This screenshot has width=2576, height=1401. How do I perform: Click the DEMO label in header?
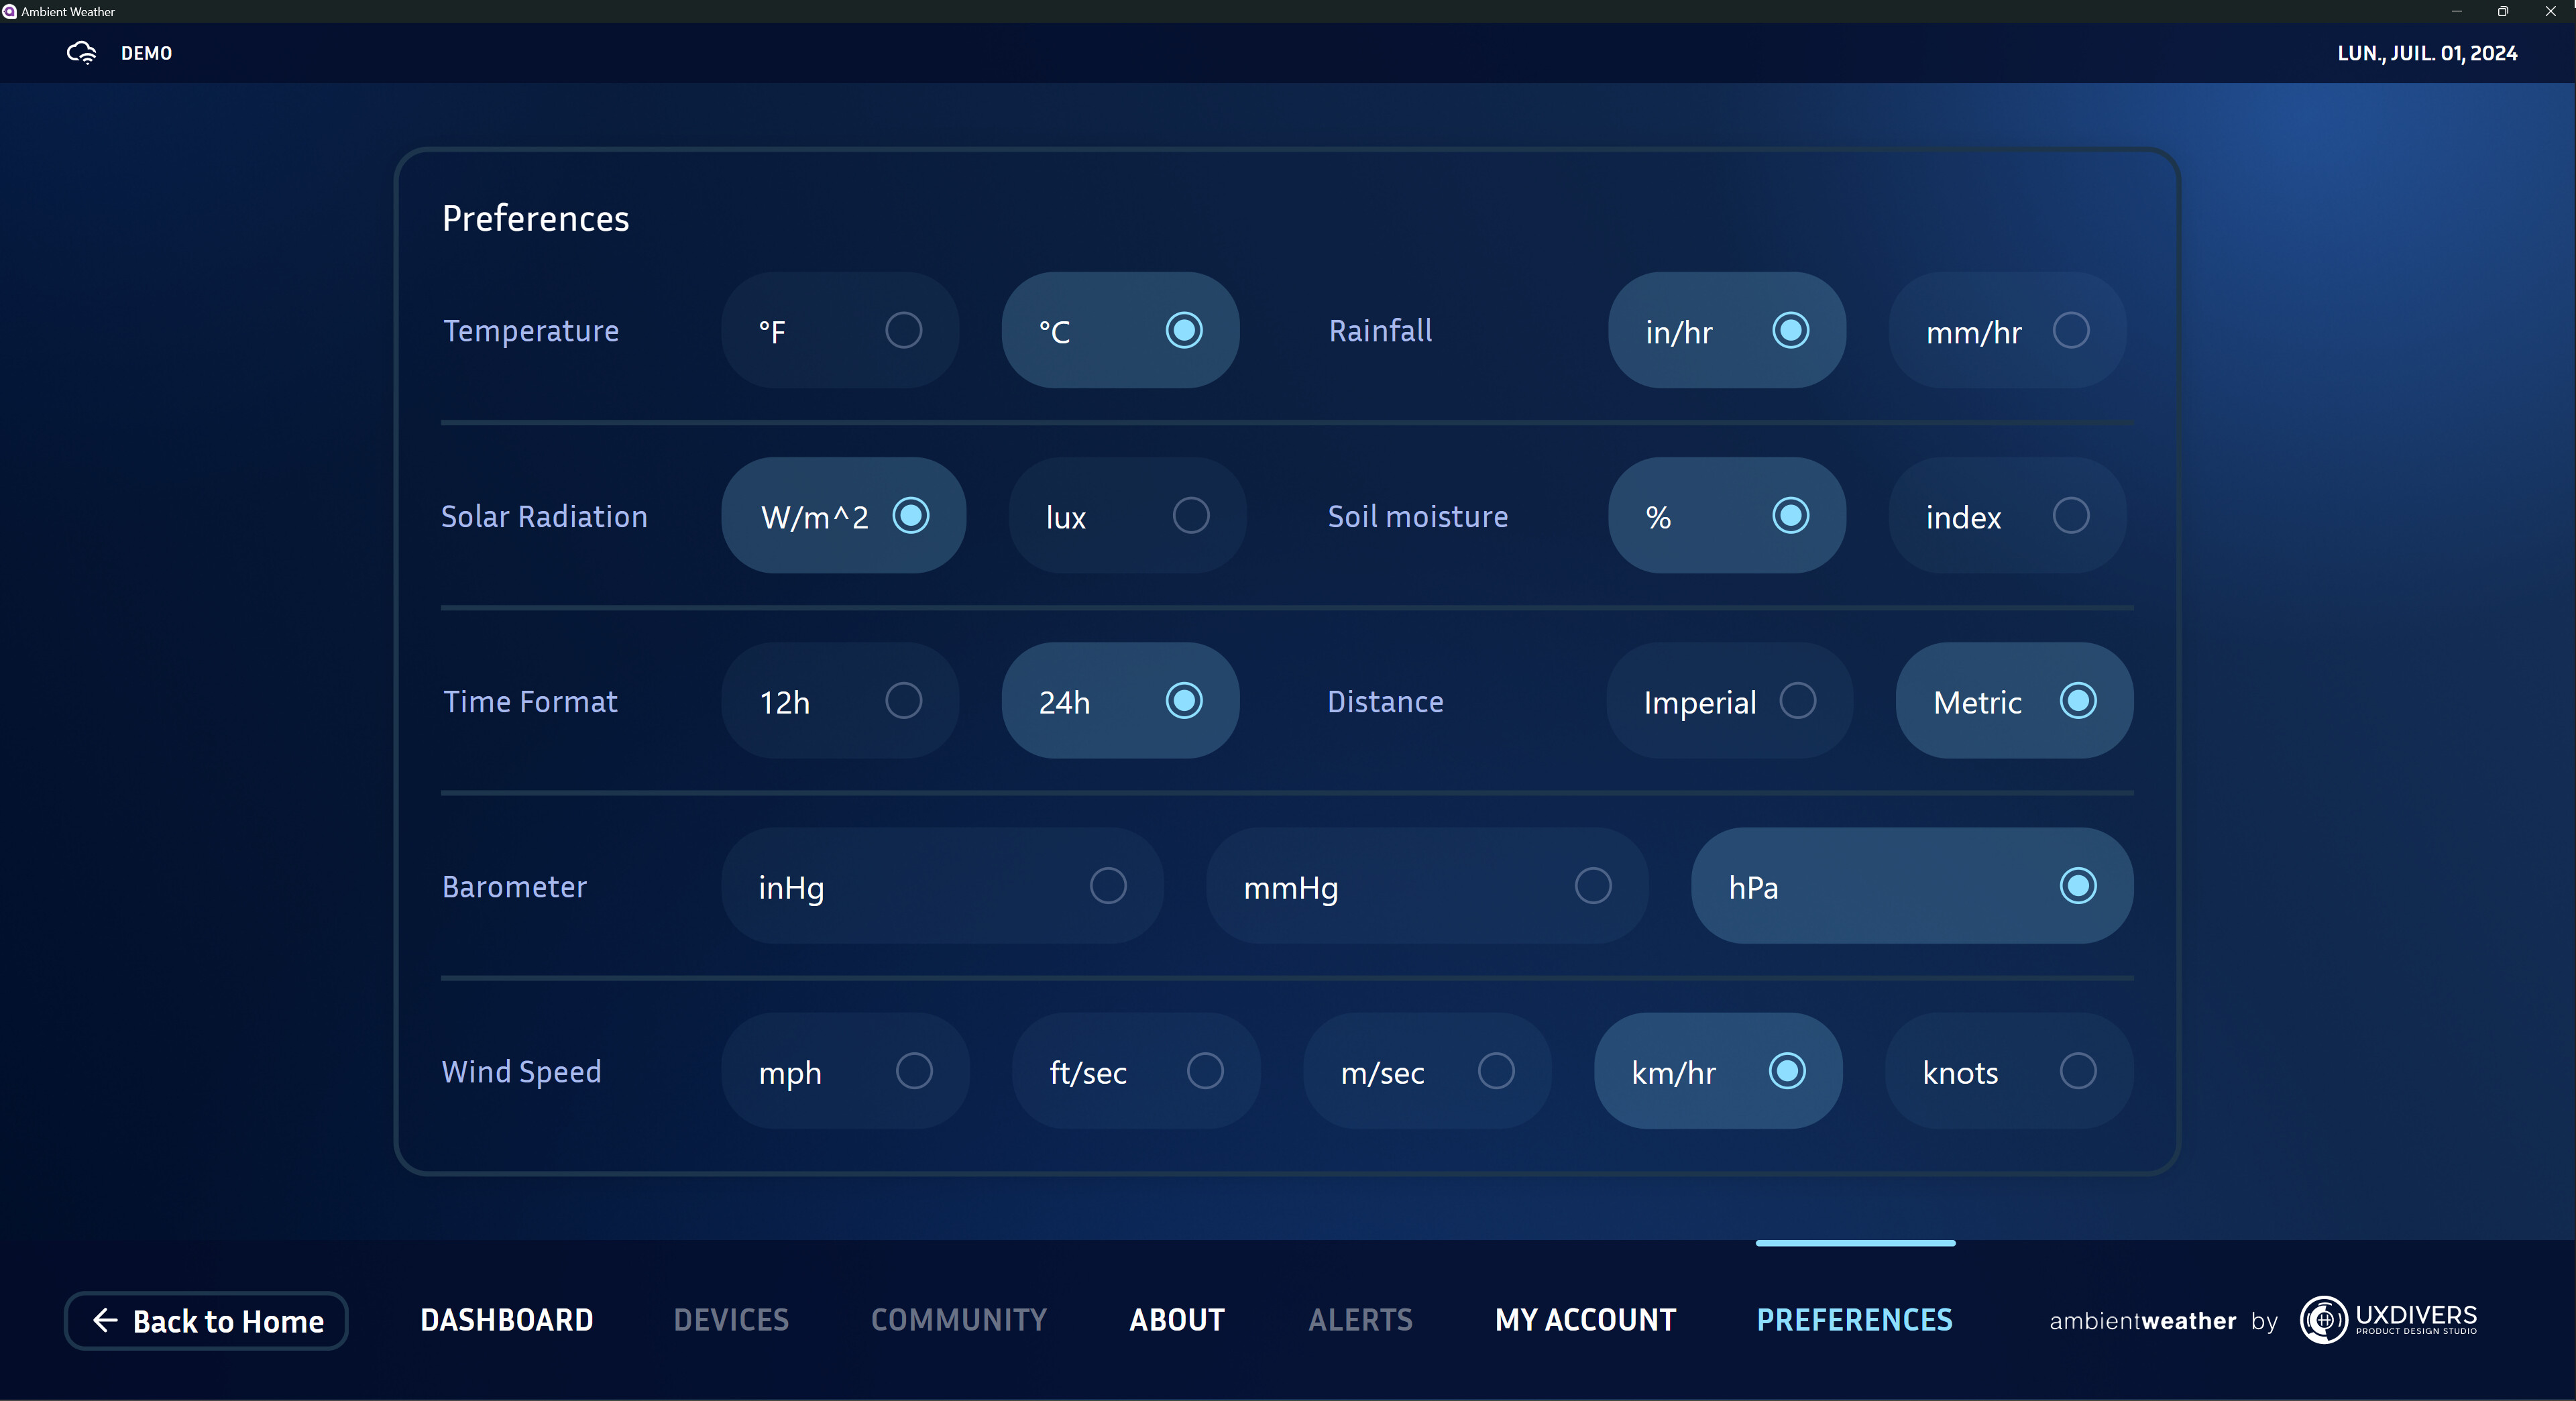tap(147, 53)
